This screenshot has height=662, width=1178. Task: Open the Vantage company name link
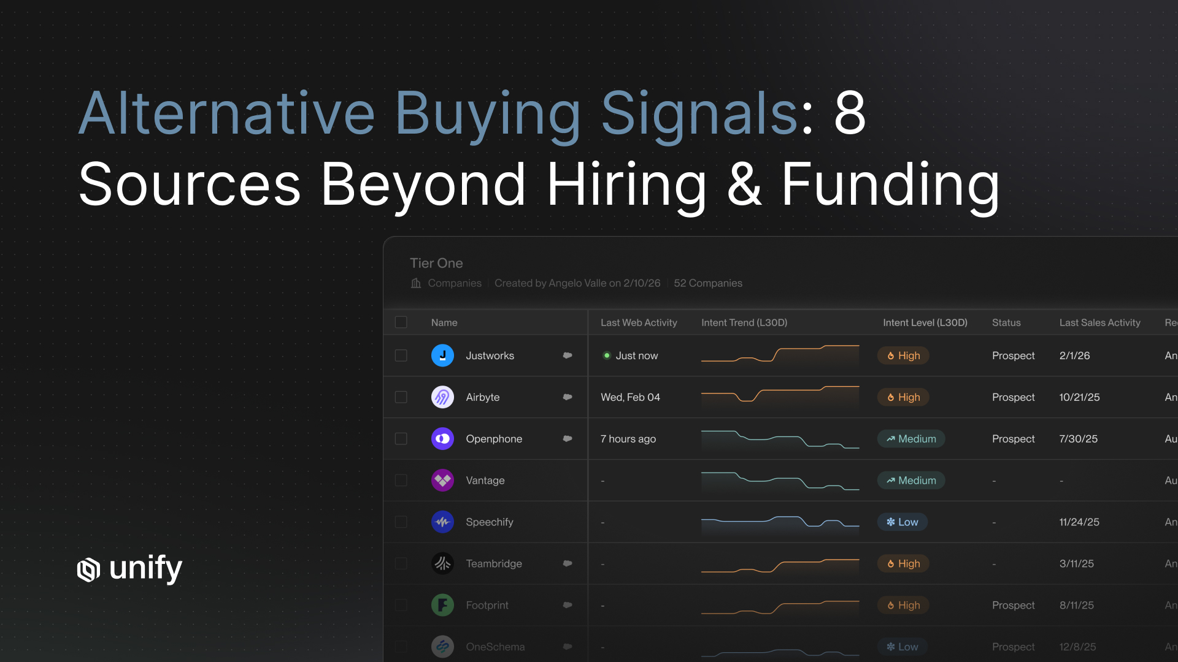point(485,481)
